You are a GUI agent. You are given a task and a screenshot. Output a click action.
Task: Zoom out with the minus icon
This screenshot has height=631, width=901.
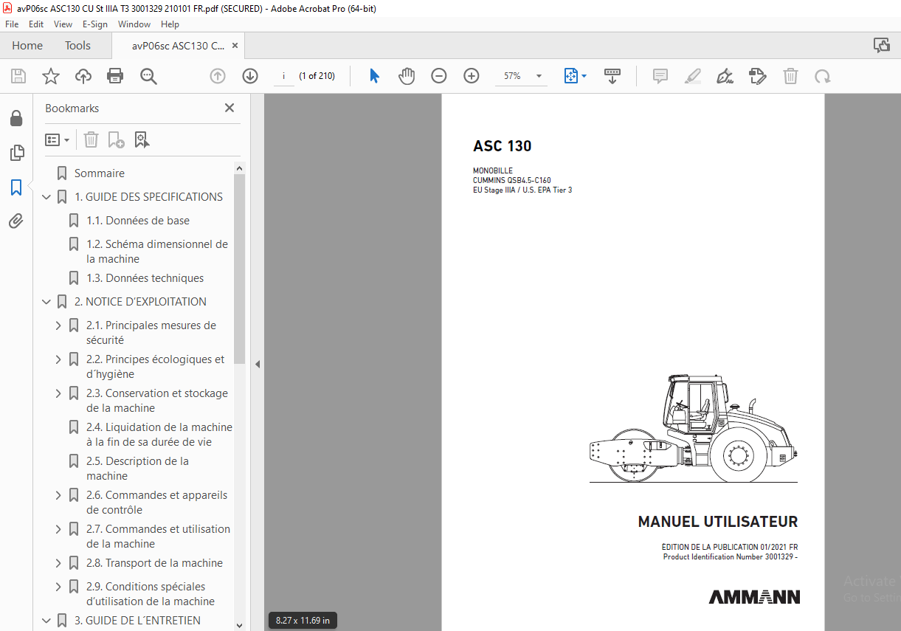click(439, 76)
